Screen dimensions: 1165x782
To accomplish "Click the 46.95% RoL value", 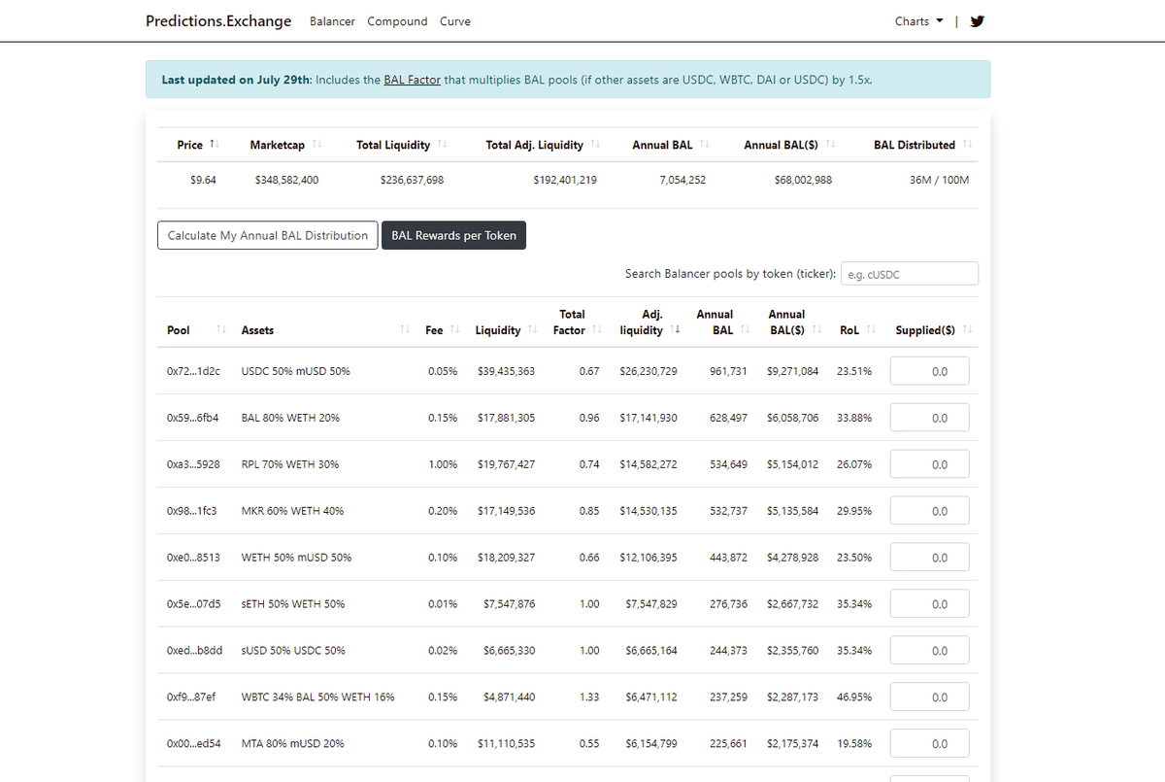I will [x=854, y=697].
